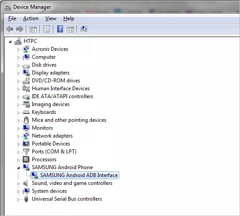This screenshot has height=216, width=240.
Task: Open the File menu
Action: [x=12, y=18]
